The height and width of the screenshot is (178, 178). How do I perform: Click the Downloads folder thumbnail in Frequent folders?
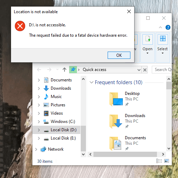116,121
